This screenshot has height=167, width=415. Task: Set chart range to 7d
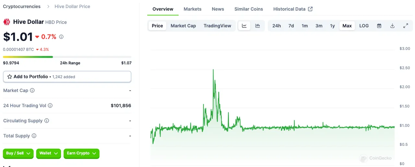tap(291, 26)
